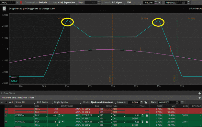Open dropdown arrow next to 68.27%
Screen dimensions: 202x127
[x=160, y=3]
